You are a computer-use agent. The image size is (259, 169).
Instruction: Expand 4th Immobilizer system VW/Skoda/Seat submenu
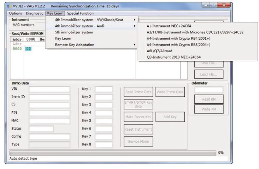pyautogui.click(x=91, y=20)
